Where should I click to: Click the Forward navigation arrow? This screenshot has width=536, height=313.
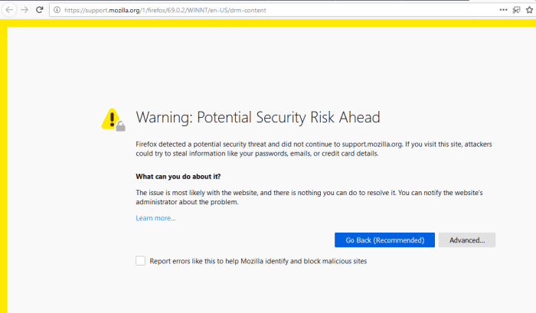point(25,9)
